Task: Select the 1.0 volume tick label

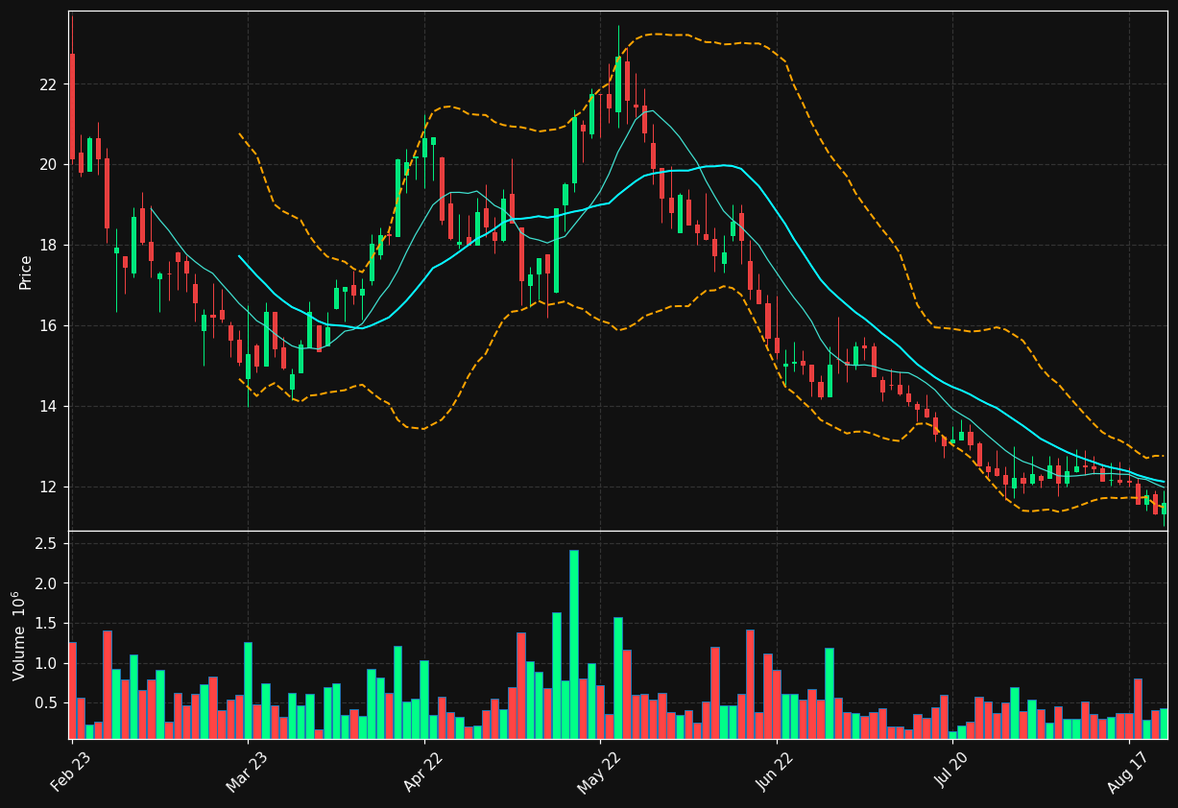Action: coord(47,664)
